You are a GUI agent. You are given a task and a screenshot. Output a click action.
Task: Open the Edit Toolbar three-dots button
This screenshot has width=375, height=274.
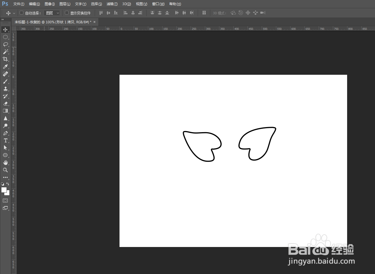(5, 177)
